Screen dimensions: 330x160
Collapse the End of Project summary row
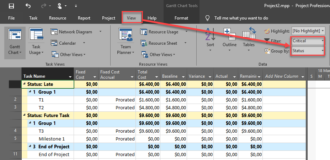(30, 147)
